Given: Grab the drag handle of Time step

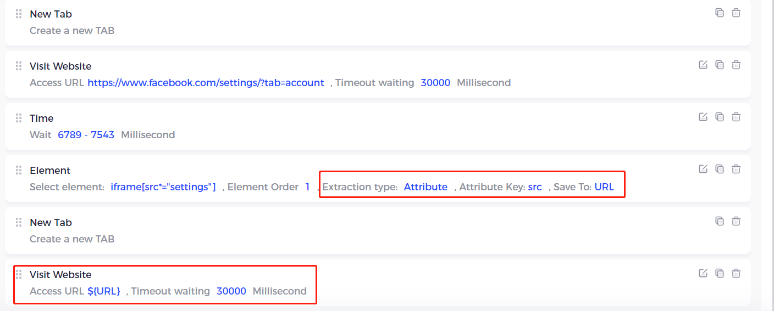Looking at the screenshot, I should 19,118.
